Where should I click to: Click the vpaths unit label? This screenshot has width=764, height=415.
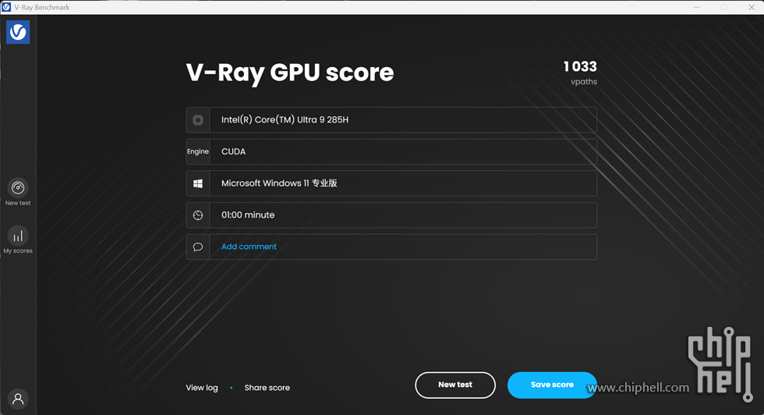point(584,81)
